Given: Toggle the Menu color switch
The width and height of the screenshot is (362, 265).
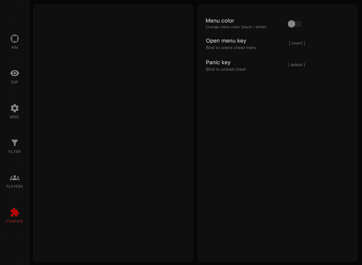Looking at the screenshot, I should coord(295,24).
